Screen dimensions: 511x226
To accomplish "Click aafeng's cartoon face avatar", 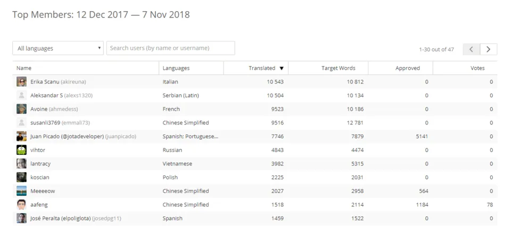I will tap(21, 205).
